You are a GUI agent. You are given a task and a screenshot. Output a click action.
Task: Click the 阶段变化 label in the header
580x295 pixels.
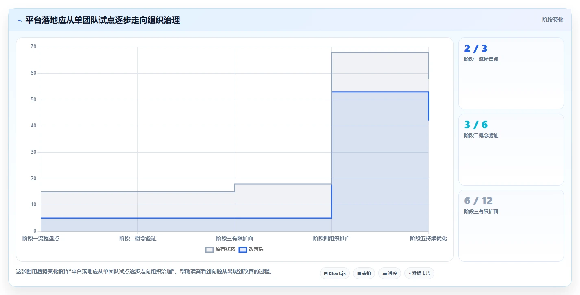[x=553, y=20]
